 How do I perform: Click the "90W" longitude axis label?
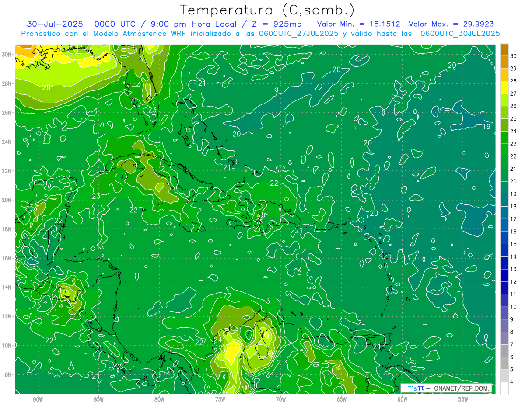(x=38, y=400)
